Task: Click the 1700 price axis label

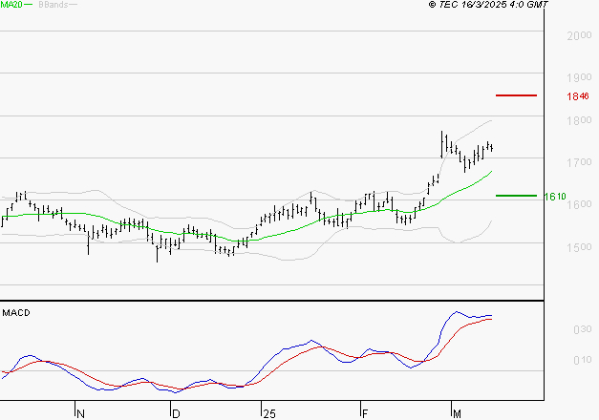Action: 579,162
